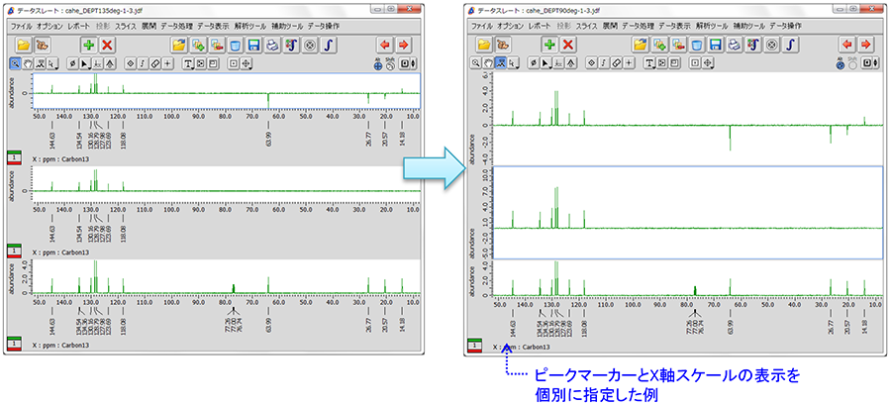Image resolution: width=891 pixels, height=405 pixels.
Task: Expand the arrow pointer tool dropdown in left window
Action: [x=82, y=63]
